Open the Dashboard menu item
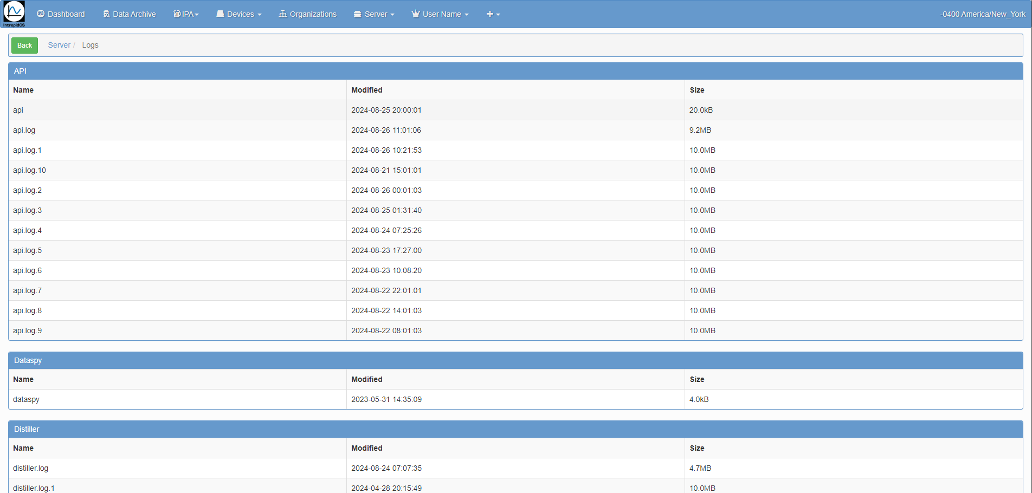The height and width of the screenshot is (493, 1032). 61,14
